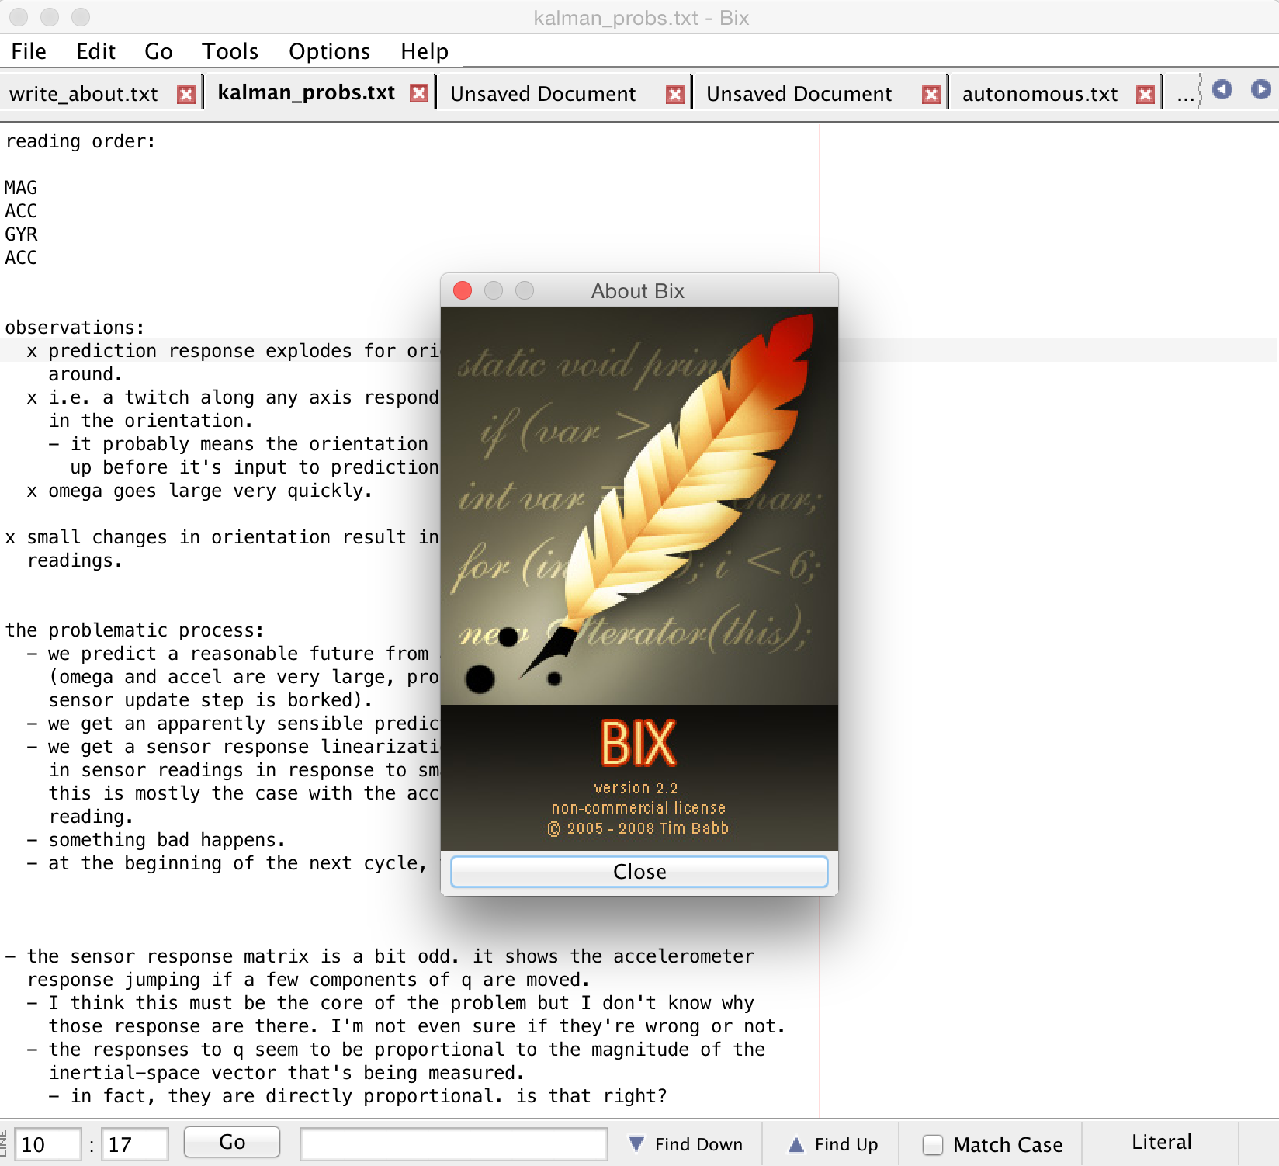Focus the line number field showing 10
Image resolution: width=1279 pixels, height=1166 pixels.
click(48, 1144)
